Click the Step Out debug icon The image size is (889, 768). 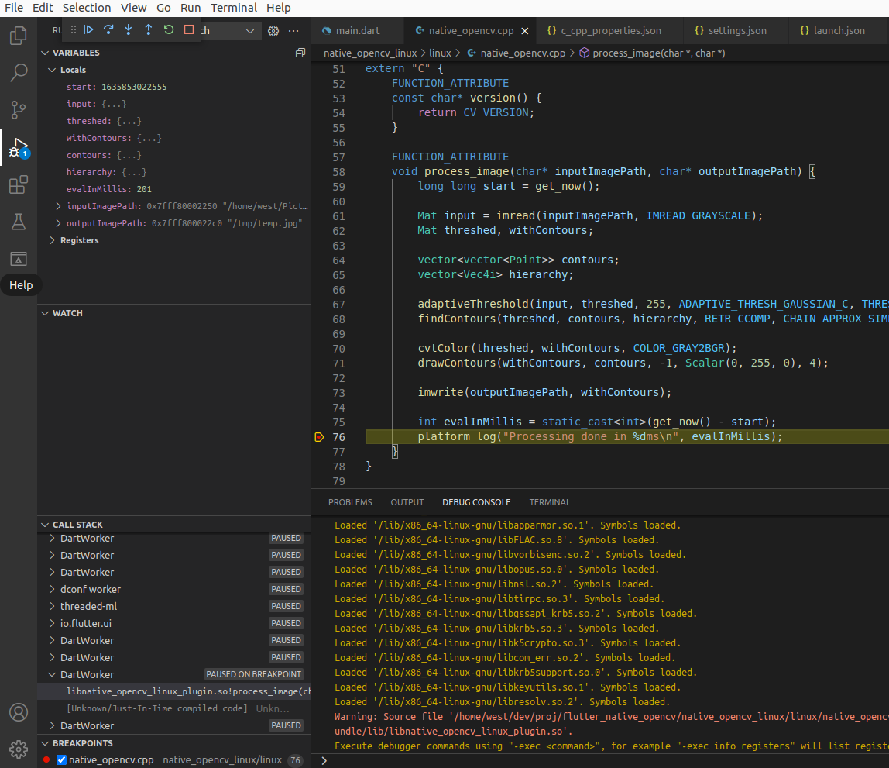coord(149,30)
